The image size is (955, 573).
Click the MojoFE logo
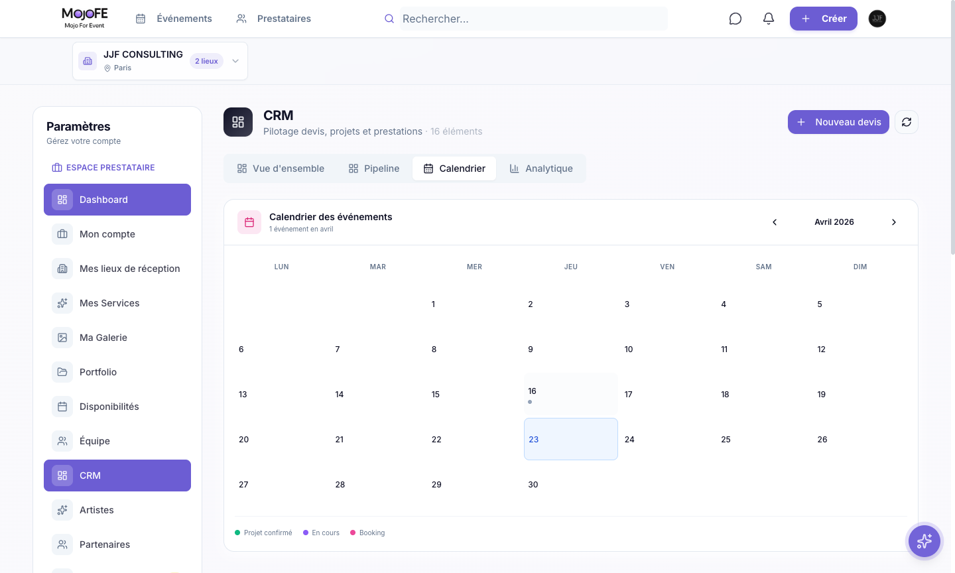click(85, 18)
